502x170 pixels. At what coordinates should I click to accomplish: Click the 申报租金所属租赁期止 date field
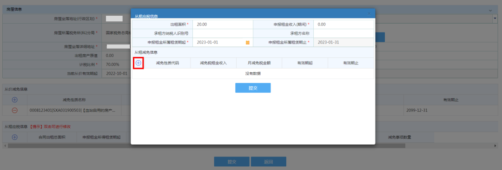[x=343, y=43]
